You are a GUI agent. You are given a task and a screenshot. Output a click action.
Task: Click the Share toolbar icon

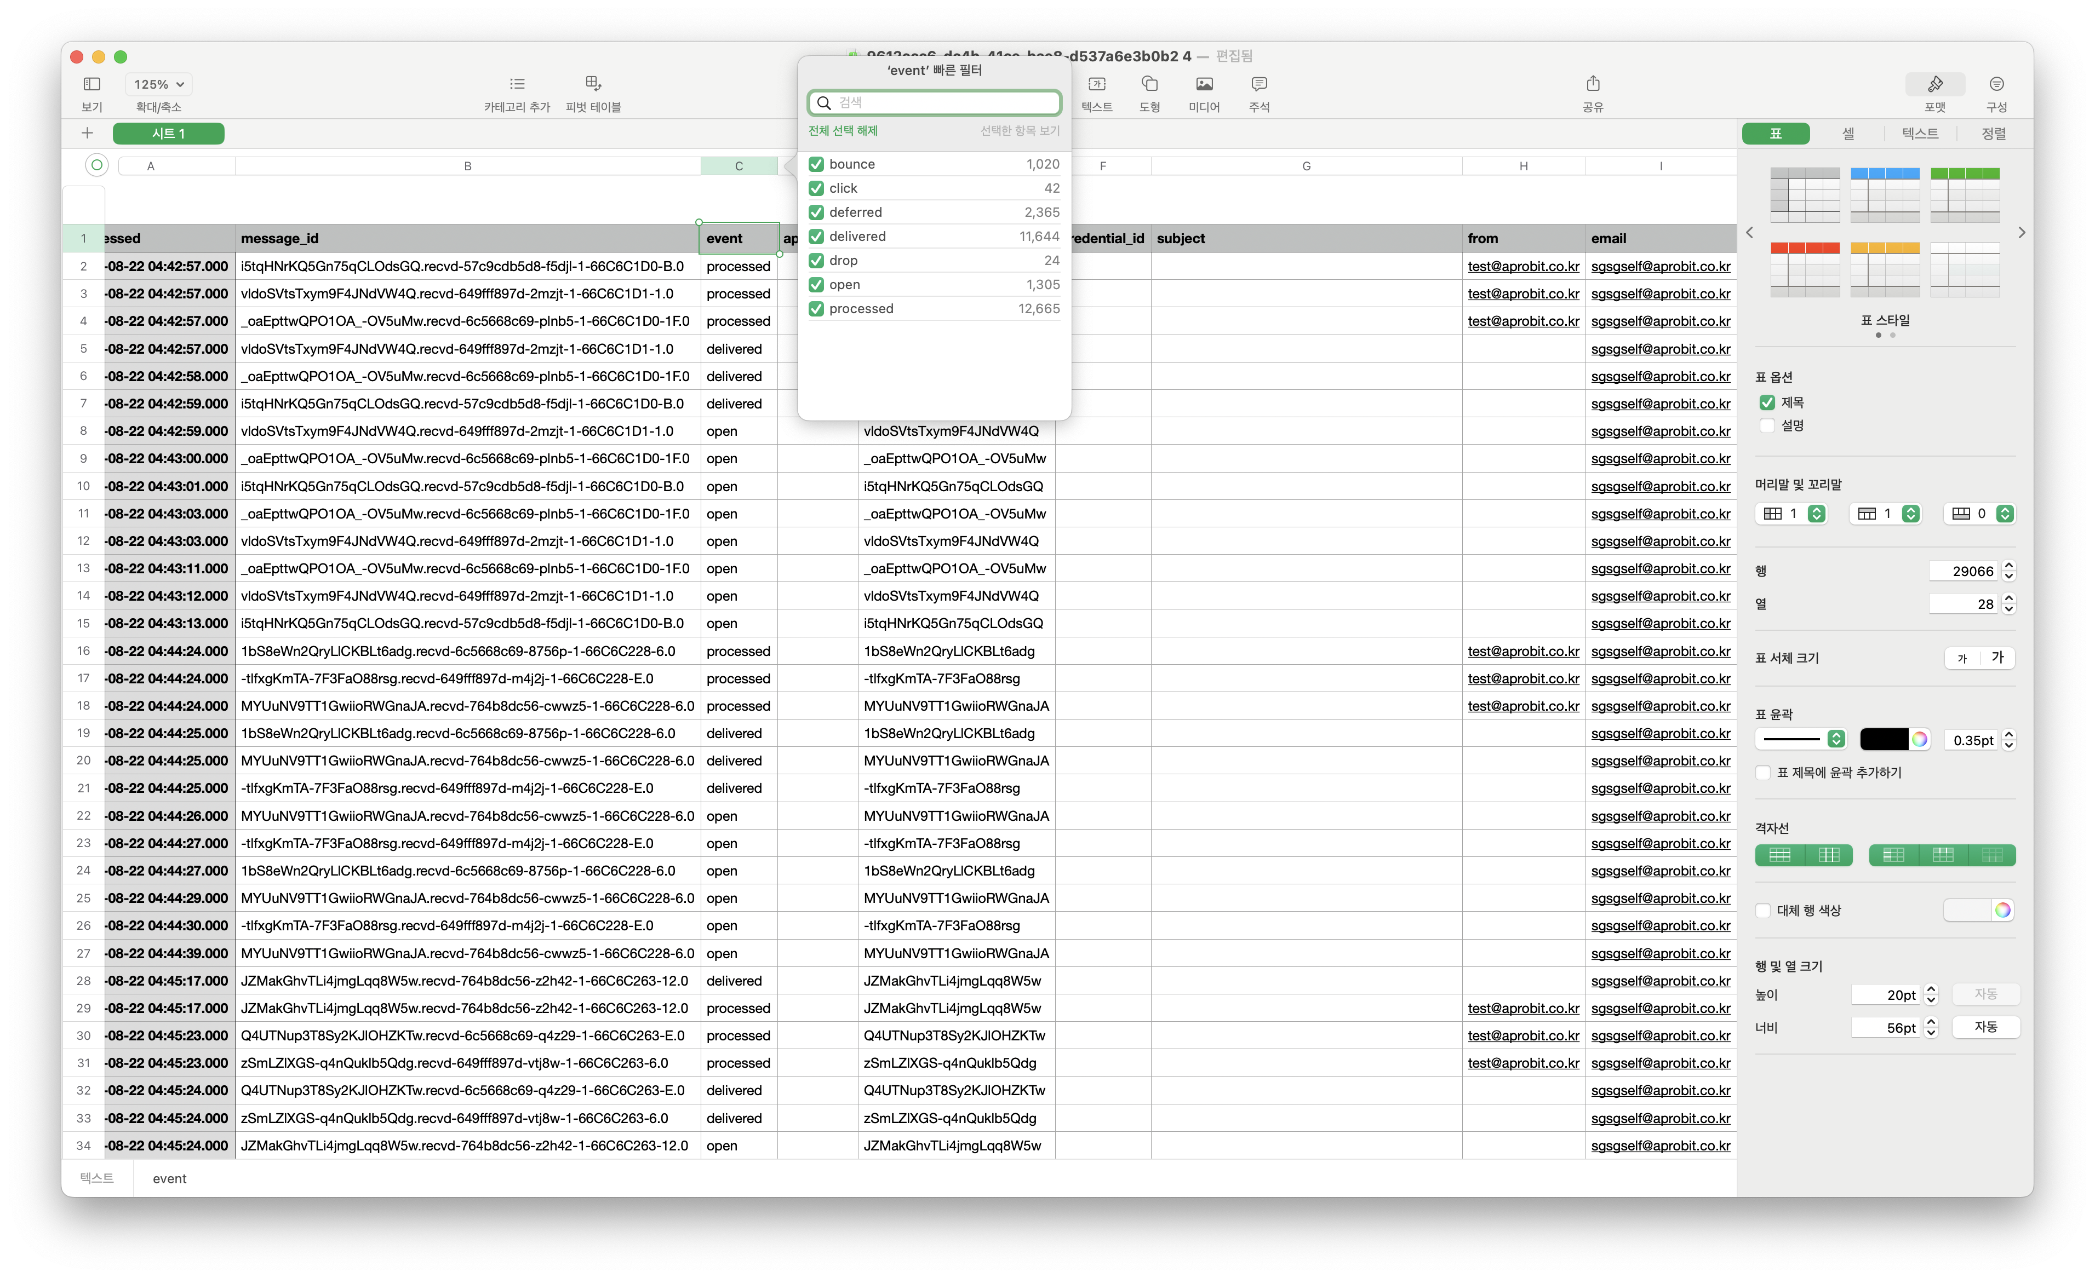tap(1593, 83)
